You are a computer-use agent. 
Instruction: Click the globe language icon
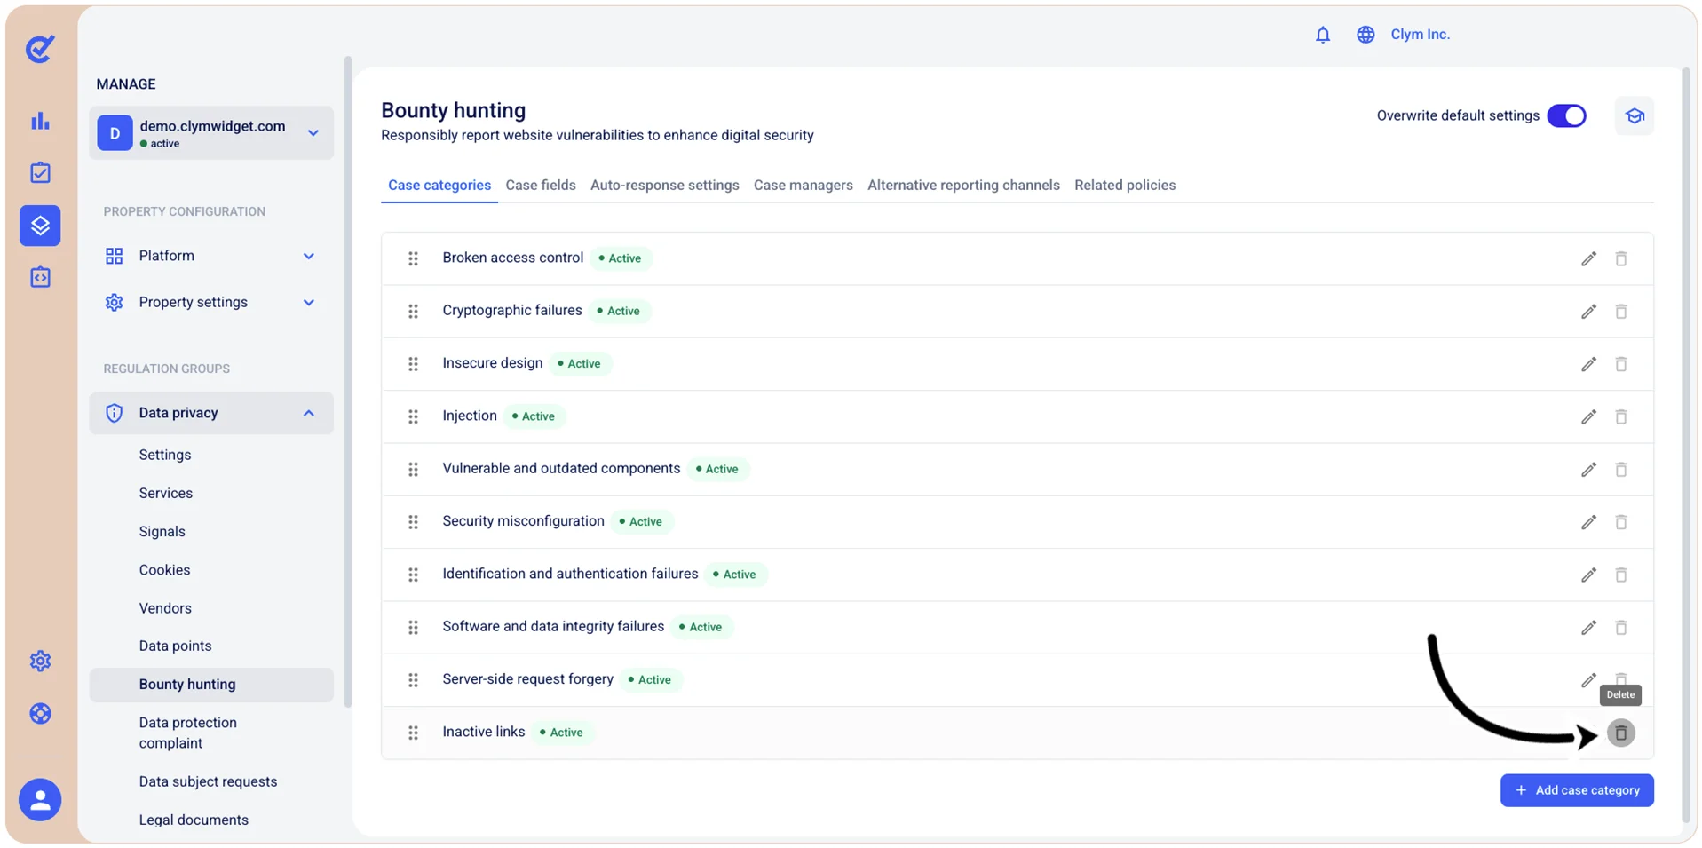click(1366, 35)
